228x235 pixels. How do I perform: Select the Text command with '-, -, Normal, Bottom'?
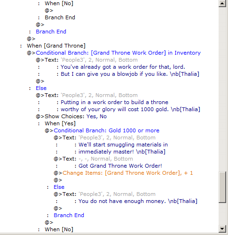point(93,159)
